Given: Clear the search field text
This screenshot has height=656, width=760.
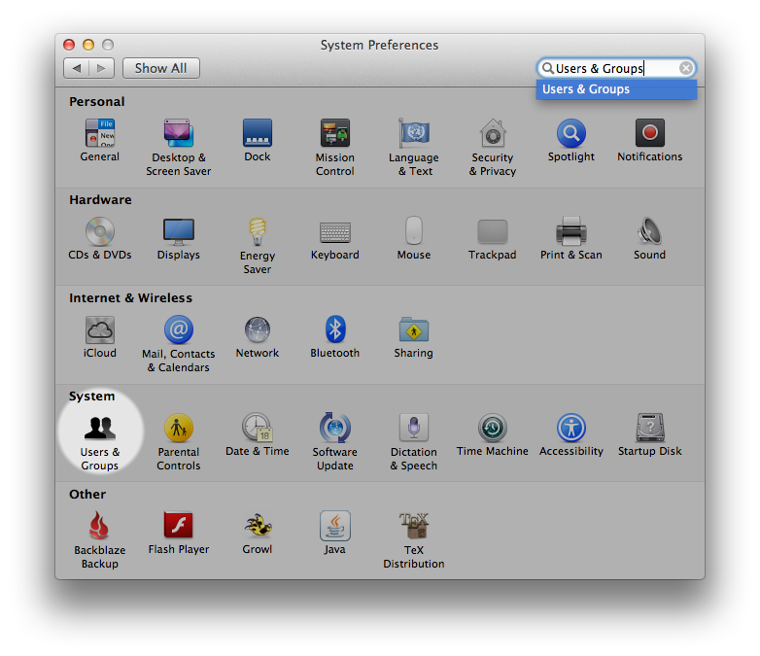Looking at the screenshot, I should point(686,68).
